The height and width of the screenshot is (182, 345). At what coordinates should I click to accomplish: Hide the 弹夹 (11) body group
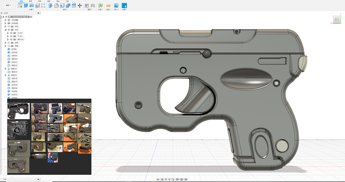[x=11, y=39]
